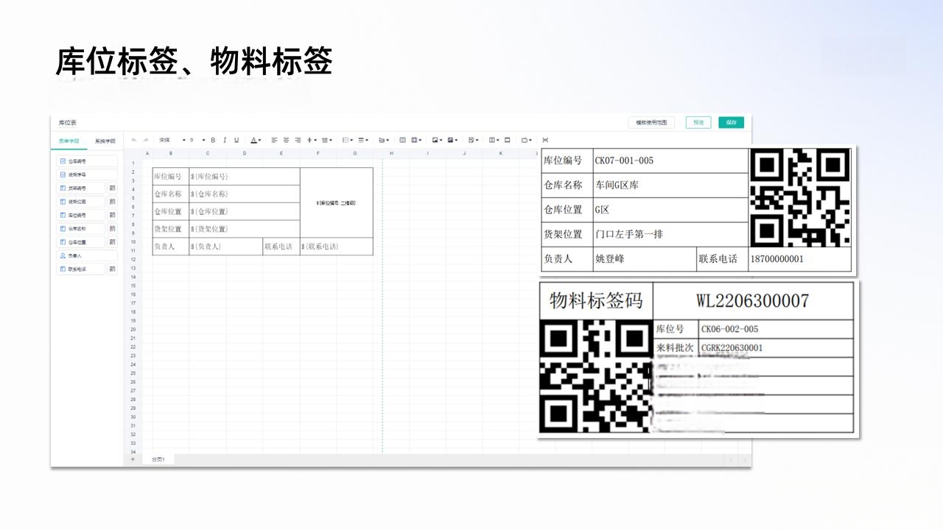
Task: Switch to the 系统字段 tab
Action: [105, 141]
